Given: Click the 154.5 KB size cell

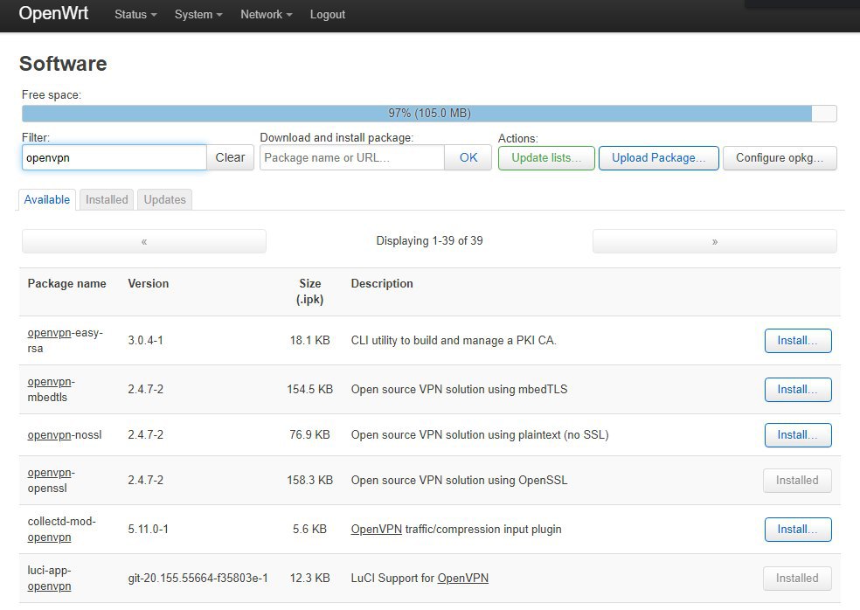Looking at the screenshot, I should [310, 390].
